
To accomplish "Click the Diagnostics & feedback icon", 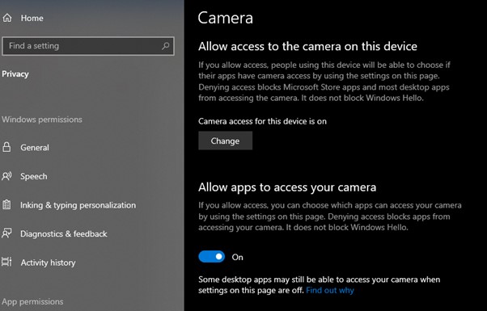I will tap(6, 233).
